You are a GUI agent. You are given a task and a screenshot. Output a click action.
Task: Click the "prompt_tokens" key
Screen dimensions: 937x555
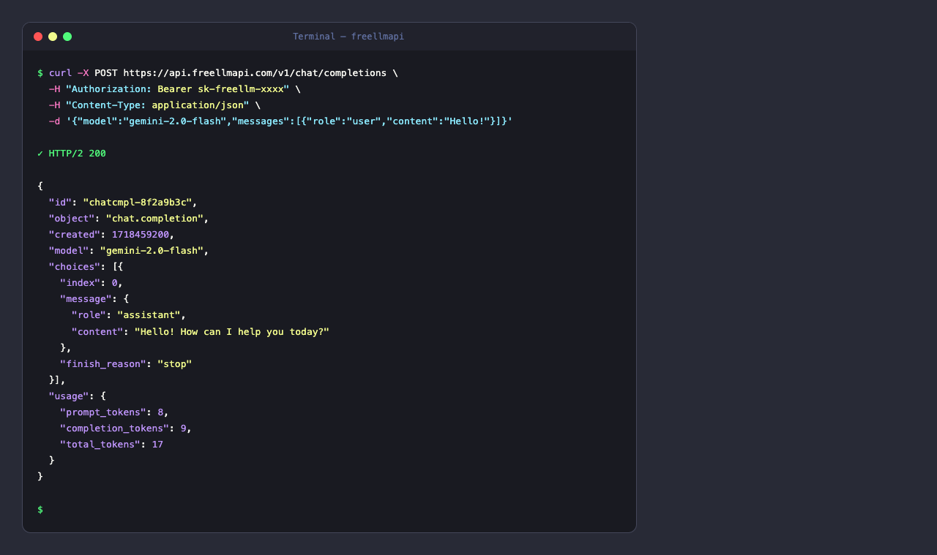pyautogui.click(x=103, y=412)
